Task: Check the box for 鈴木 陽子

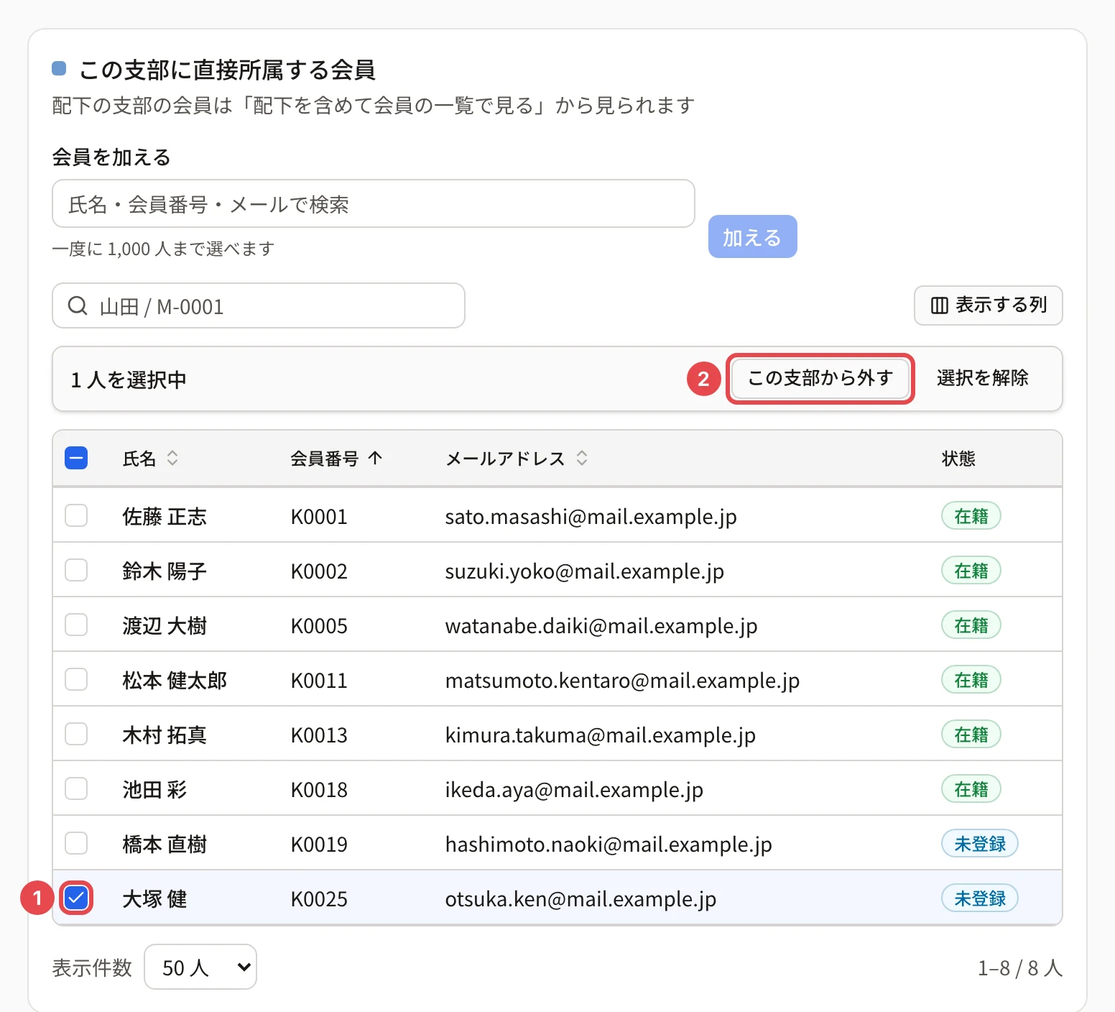Action: tap(76, 570)
